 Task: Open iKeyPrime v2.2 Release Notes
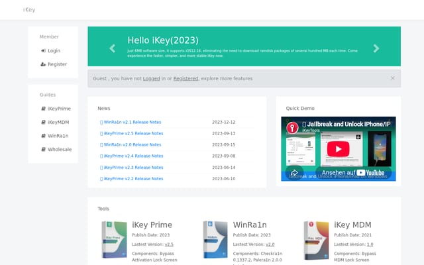tap(133, 179)
